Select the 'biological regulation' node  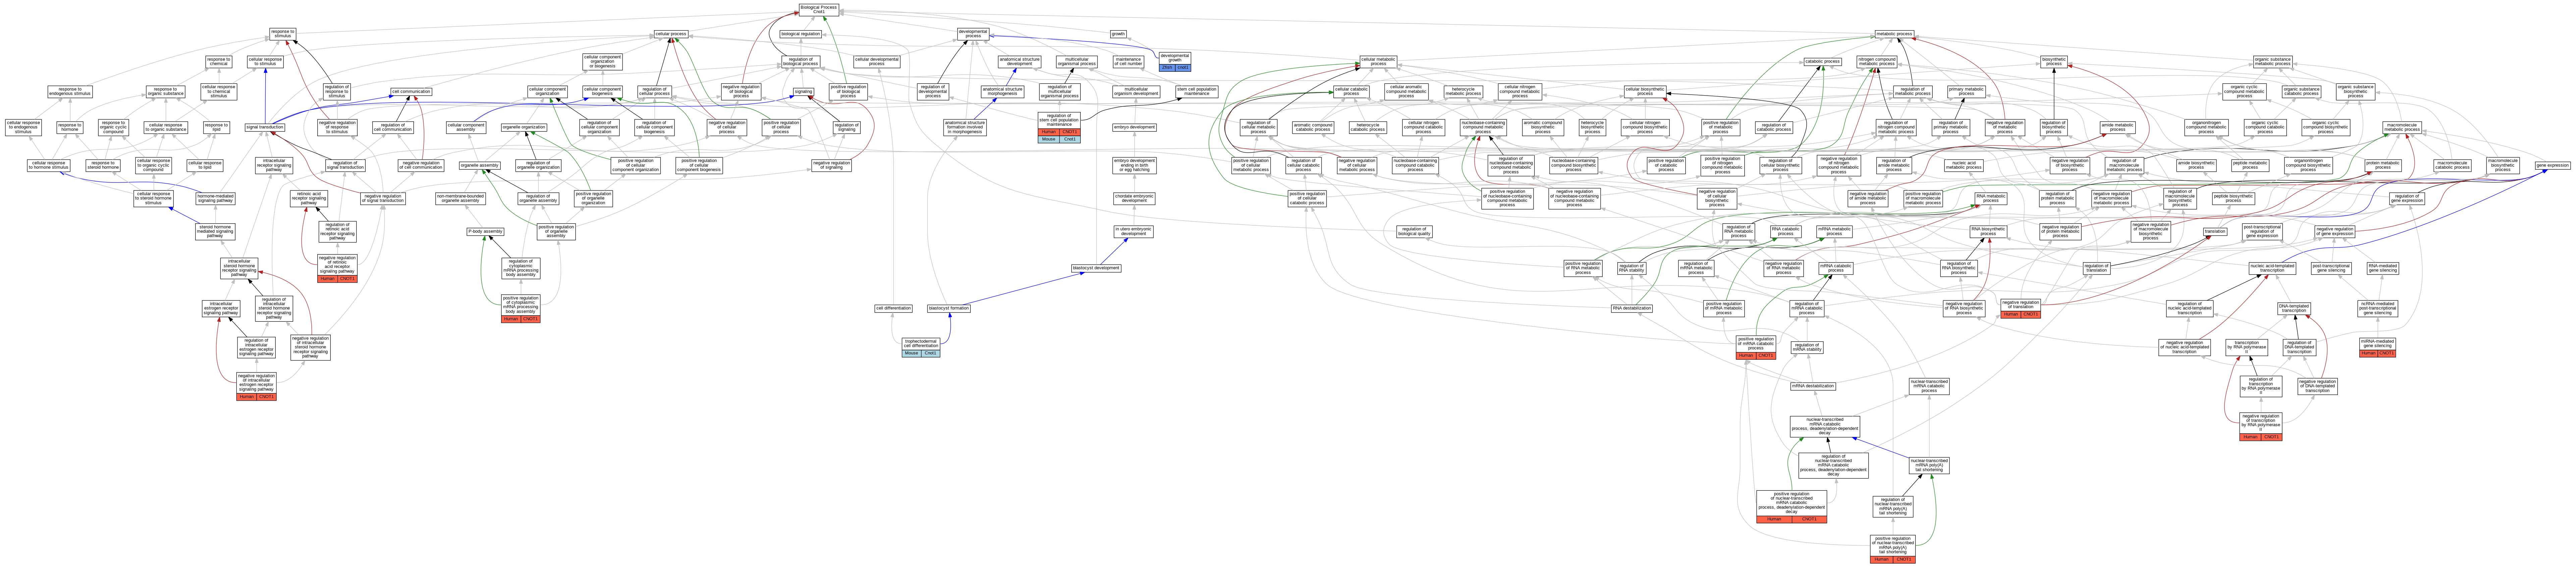point(800,34)
